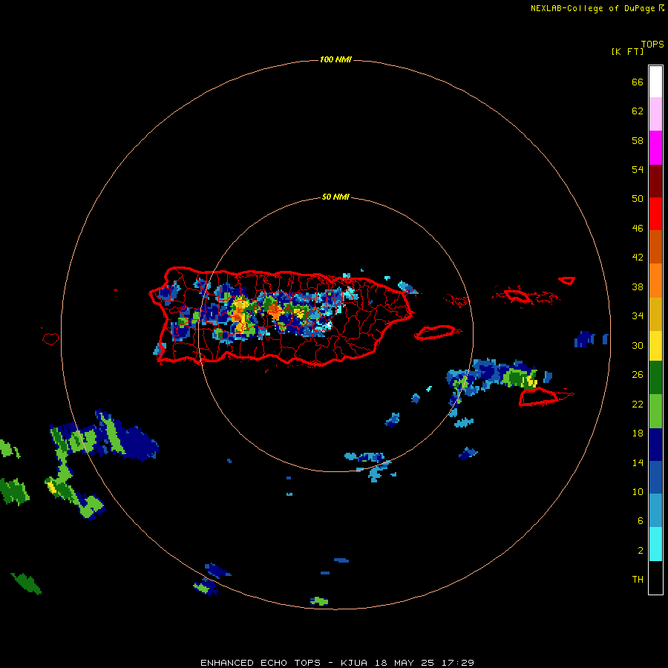Select the '34' legend label
This screenshot has width=668, height=668.
(638, 316)
